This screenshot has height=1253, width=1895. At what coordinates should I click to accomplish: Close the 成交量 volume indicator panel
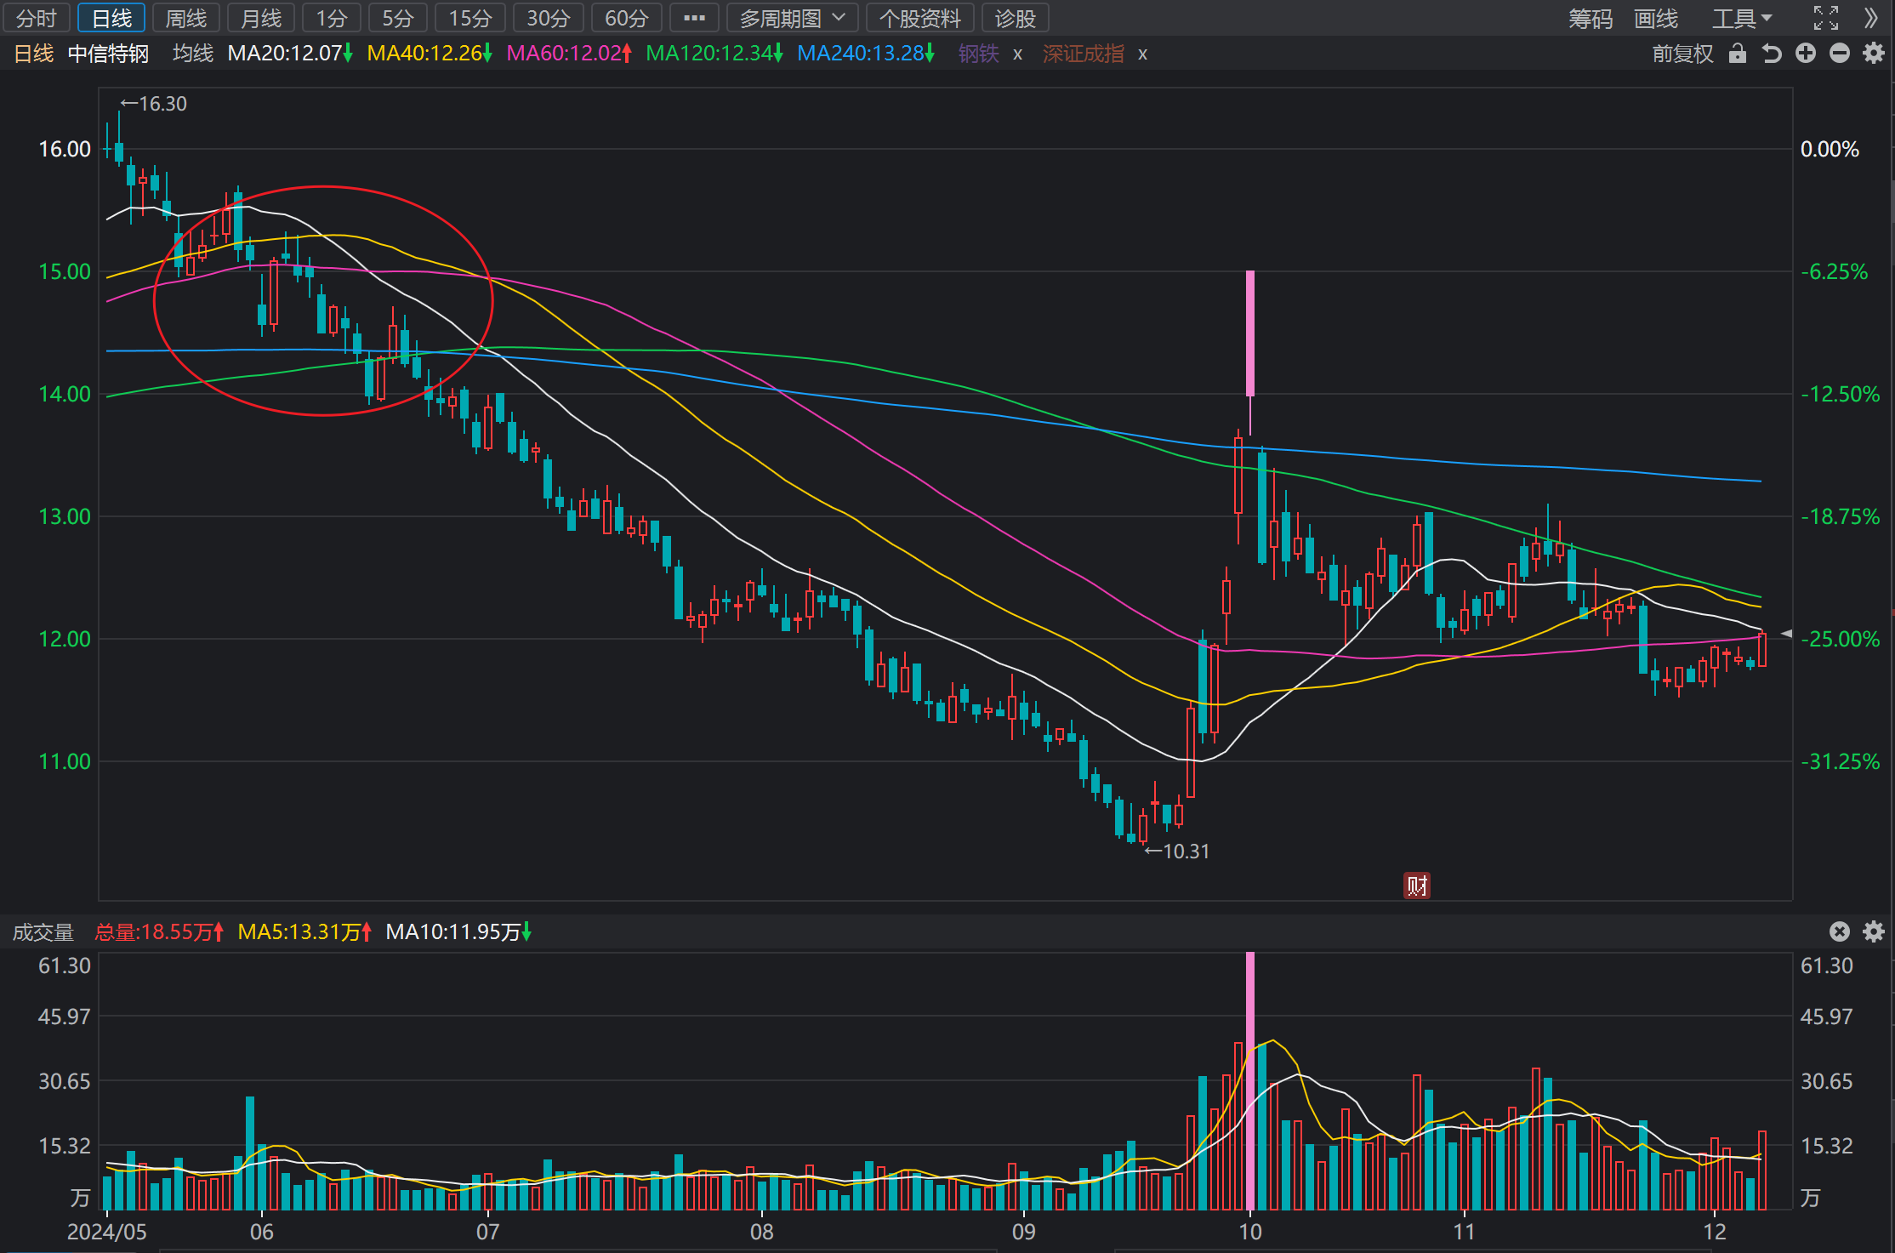(x=1840, y=931)
